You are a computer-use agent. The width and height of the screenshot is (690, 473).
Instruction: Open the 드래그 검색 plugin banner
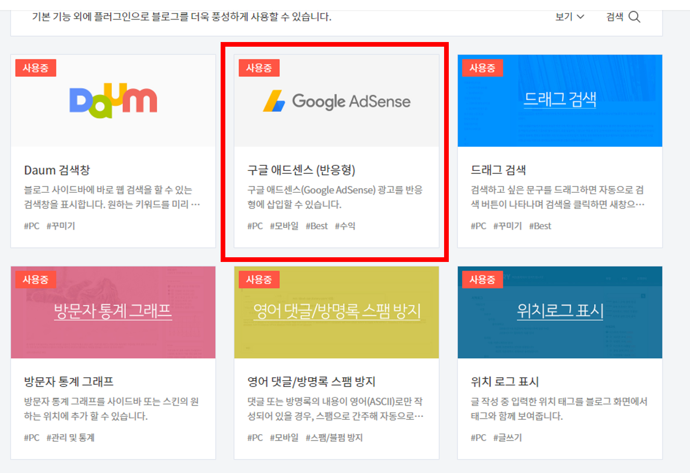point(560,100)
